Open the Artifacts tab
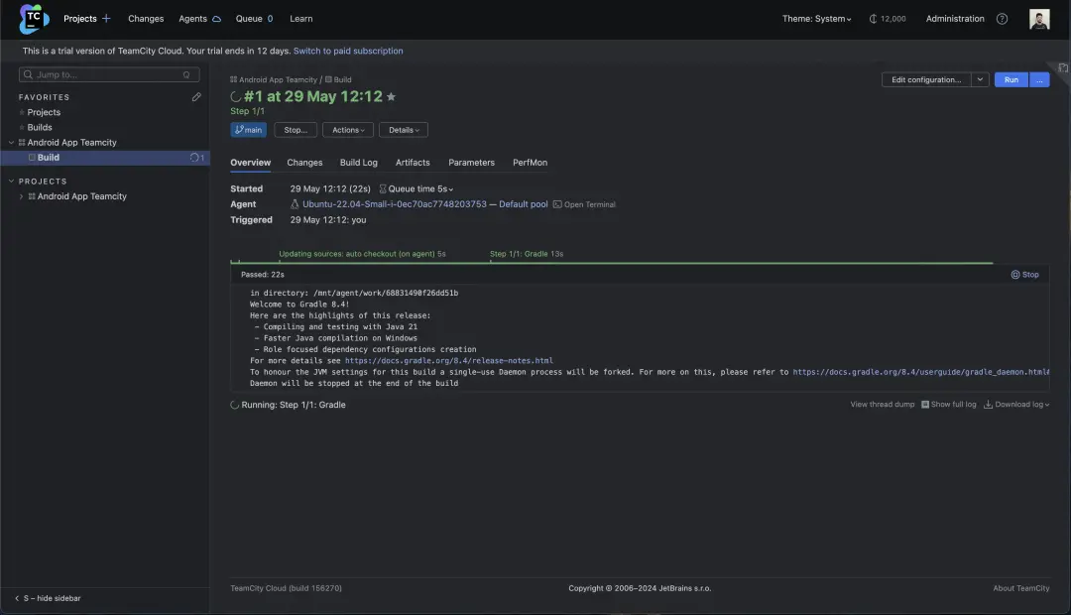The image size is (1071, 615). coord(413,163)
